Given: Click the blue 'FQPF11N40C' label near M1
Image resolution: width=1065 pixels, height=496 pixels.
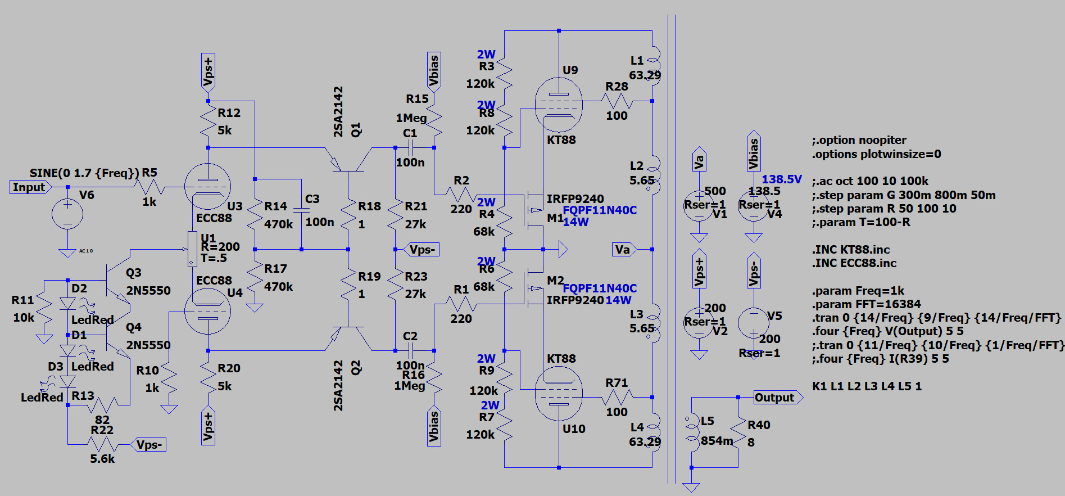Looking at the screenshot, I should point(600,210).
